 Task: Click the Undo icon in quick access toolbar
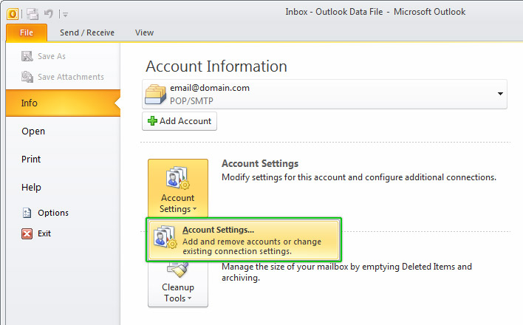(49, 14)
